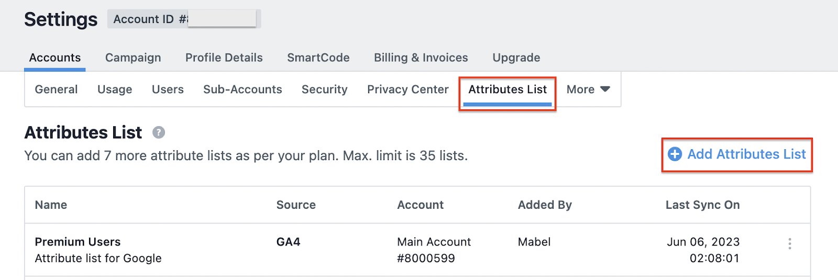Expand the More dropdown arrow
Image resolution: width=838 pixels, height=280 pixels.
(x=605, y=89)
